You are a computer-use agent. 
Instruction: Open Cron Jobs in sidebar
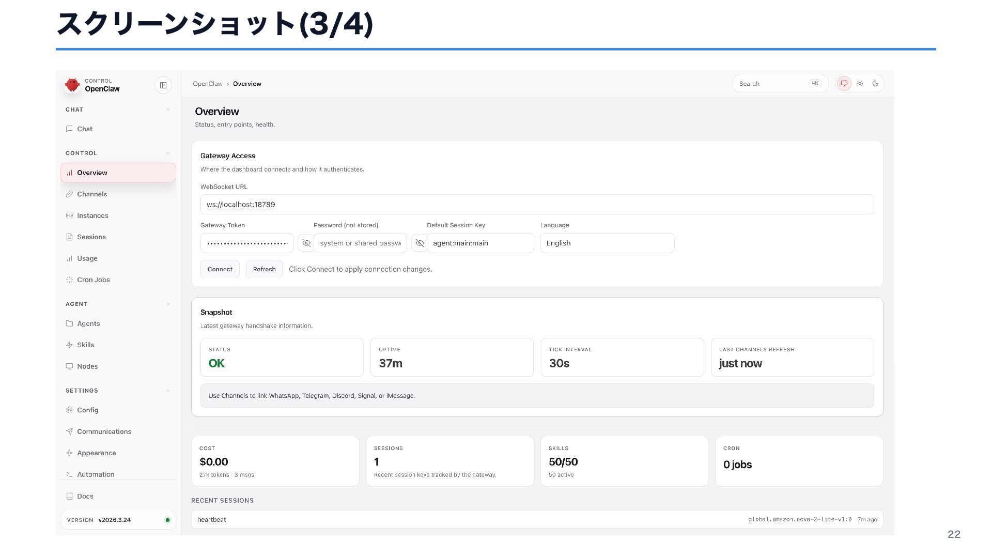tap(93, 280)
